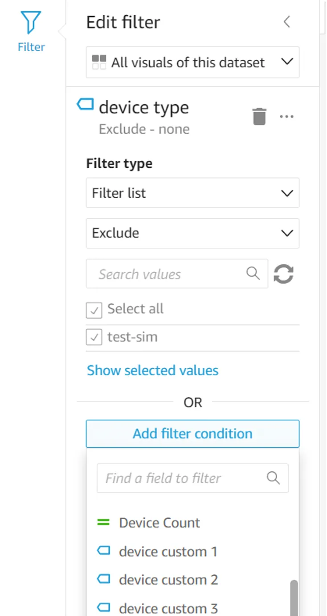Open the Filter list type dropdown

[x=192, y=193]
